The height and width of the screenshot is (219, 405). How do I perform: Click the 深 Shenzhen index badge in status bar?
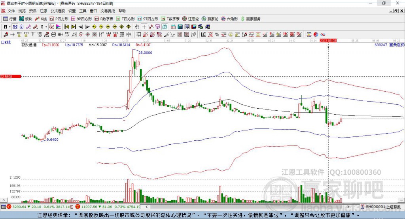tap(78, 207)
